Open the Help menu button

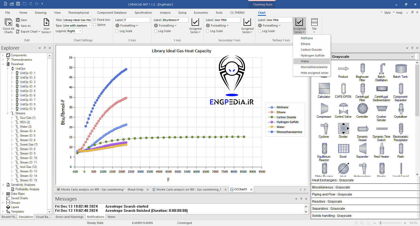(399, 13)
